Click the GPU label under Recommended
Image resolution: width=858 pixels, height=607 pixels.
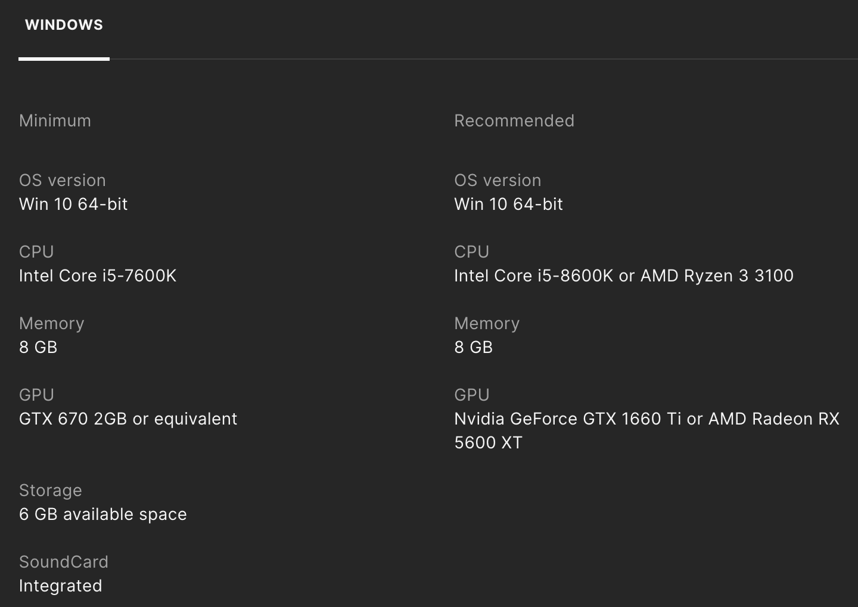[471, 395]
